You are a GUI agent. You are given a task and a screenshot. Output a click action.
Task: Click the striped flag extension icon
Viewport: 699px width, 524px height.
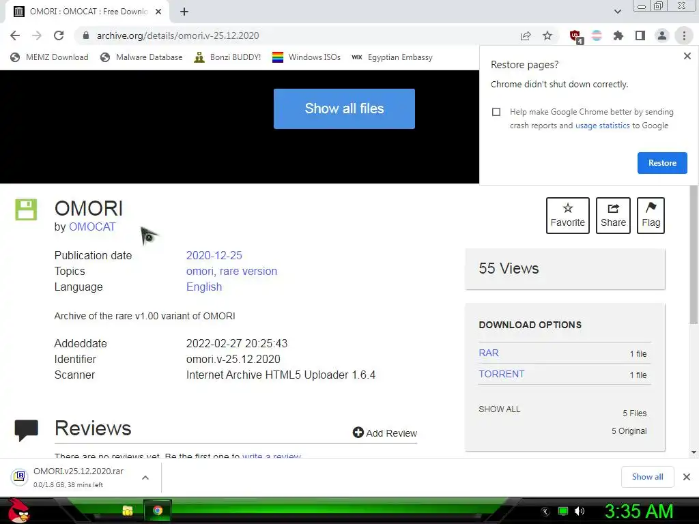coord(597,35)
